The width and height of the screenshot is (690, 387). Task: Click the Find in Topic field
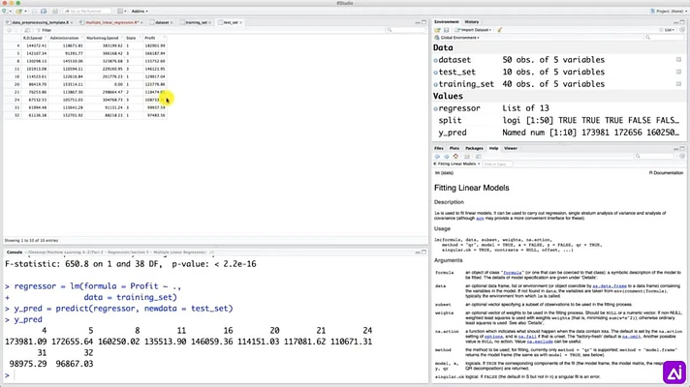[x=497, y=164]
